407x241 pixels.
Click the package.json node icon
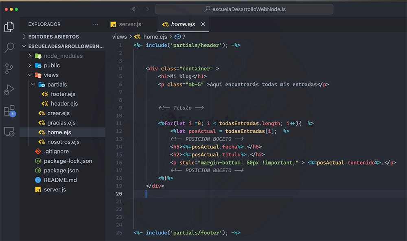click(x=38, y=171)
